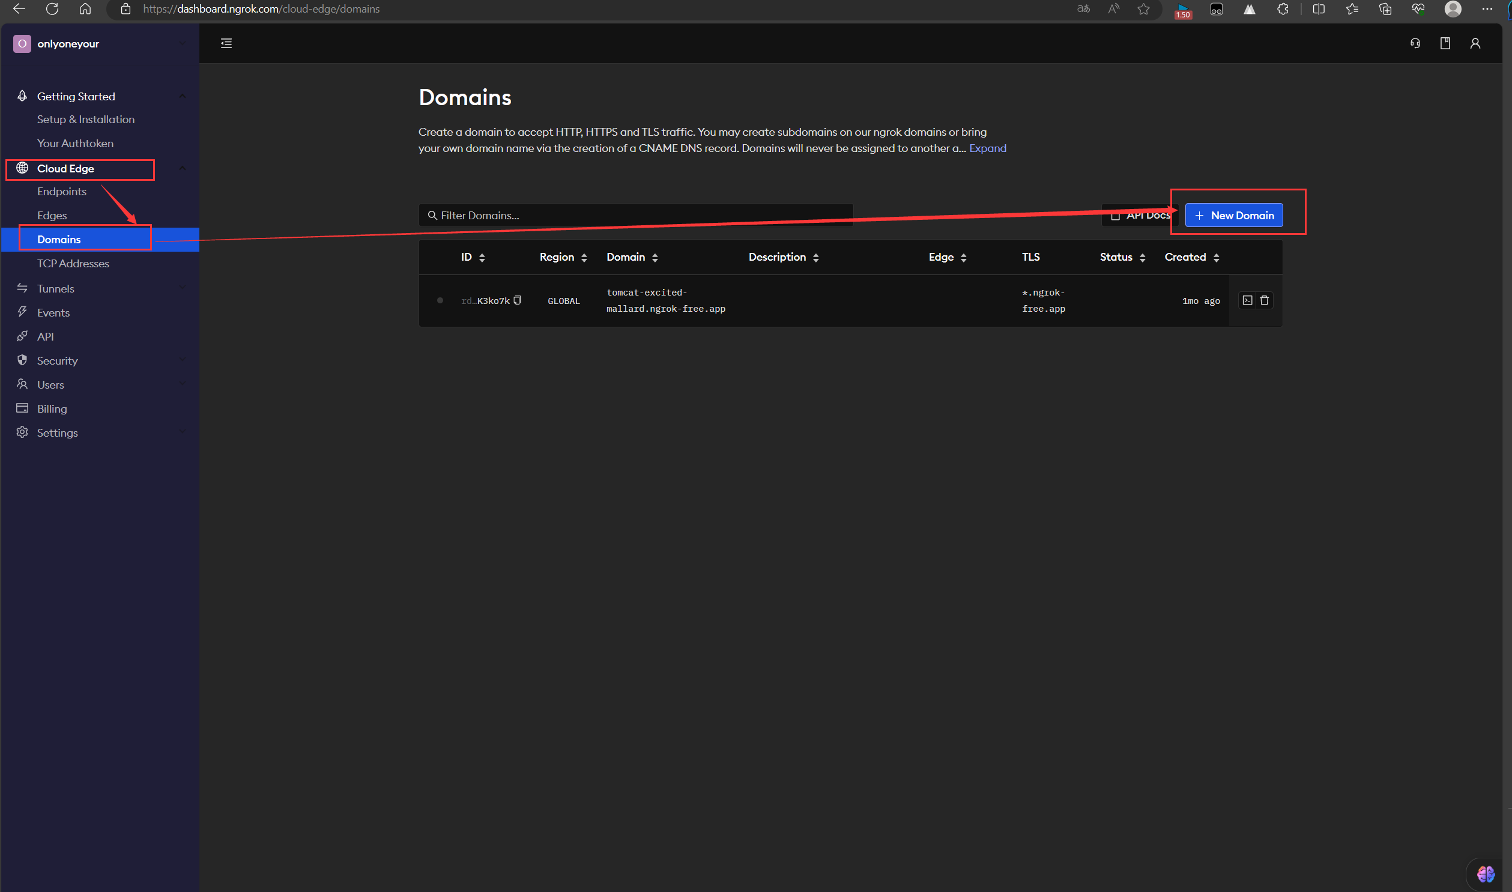Open CLI command for domain row
The image size is (1512, 892).
coord(1247,300)
